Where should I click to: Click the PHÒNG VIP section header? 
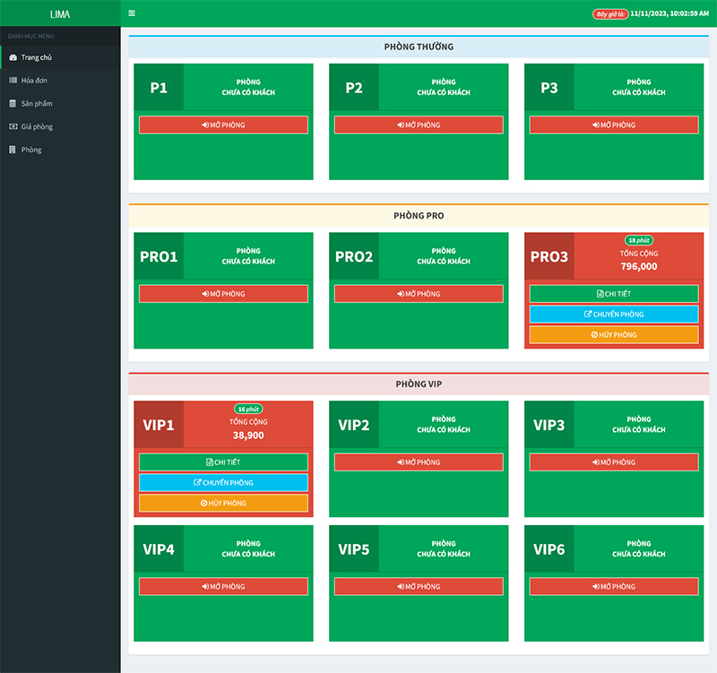pos(419,384)
